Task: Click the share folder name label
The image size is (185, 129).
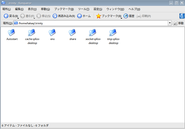Action: pos(73,39)
